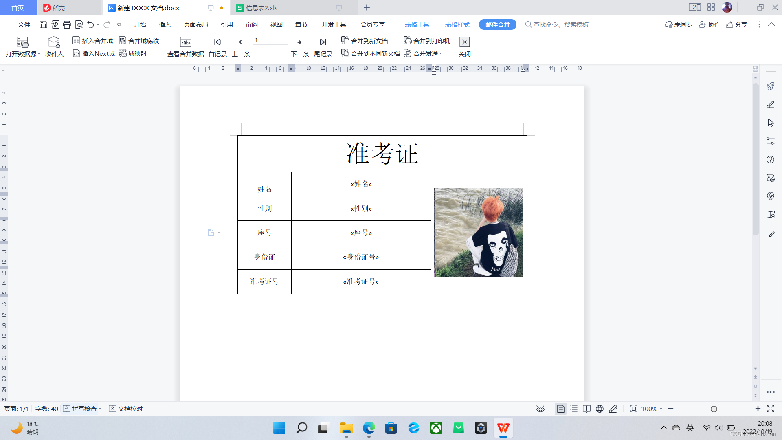The width and height of the screenshot is (782, 440).
Task: Go to First Record (首记录)
Action: (217, 42)
